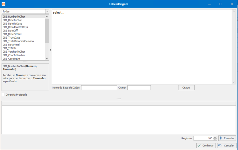Click the Executar button
This screenshot has width=238, height=150.
227,138
